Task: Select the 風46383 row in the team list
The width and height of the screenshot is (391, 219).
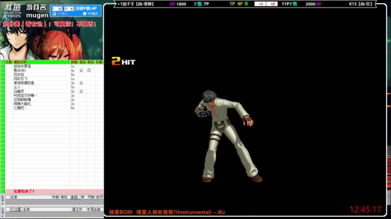Action: tap(54, 70)
